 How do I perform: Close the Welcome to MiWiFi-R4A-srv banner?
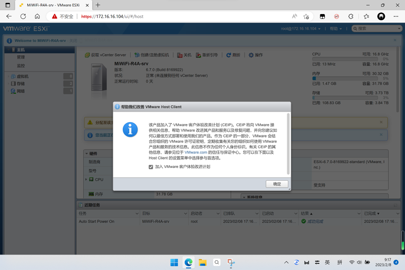point(395,40)
